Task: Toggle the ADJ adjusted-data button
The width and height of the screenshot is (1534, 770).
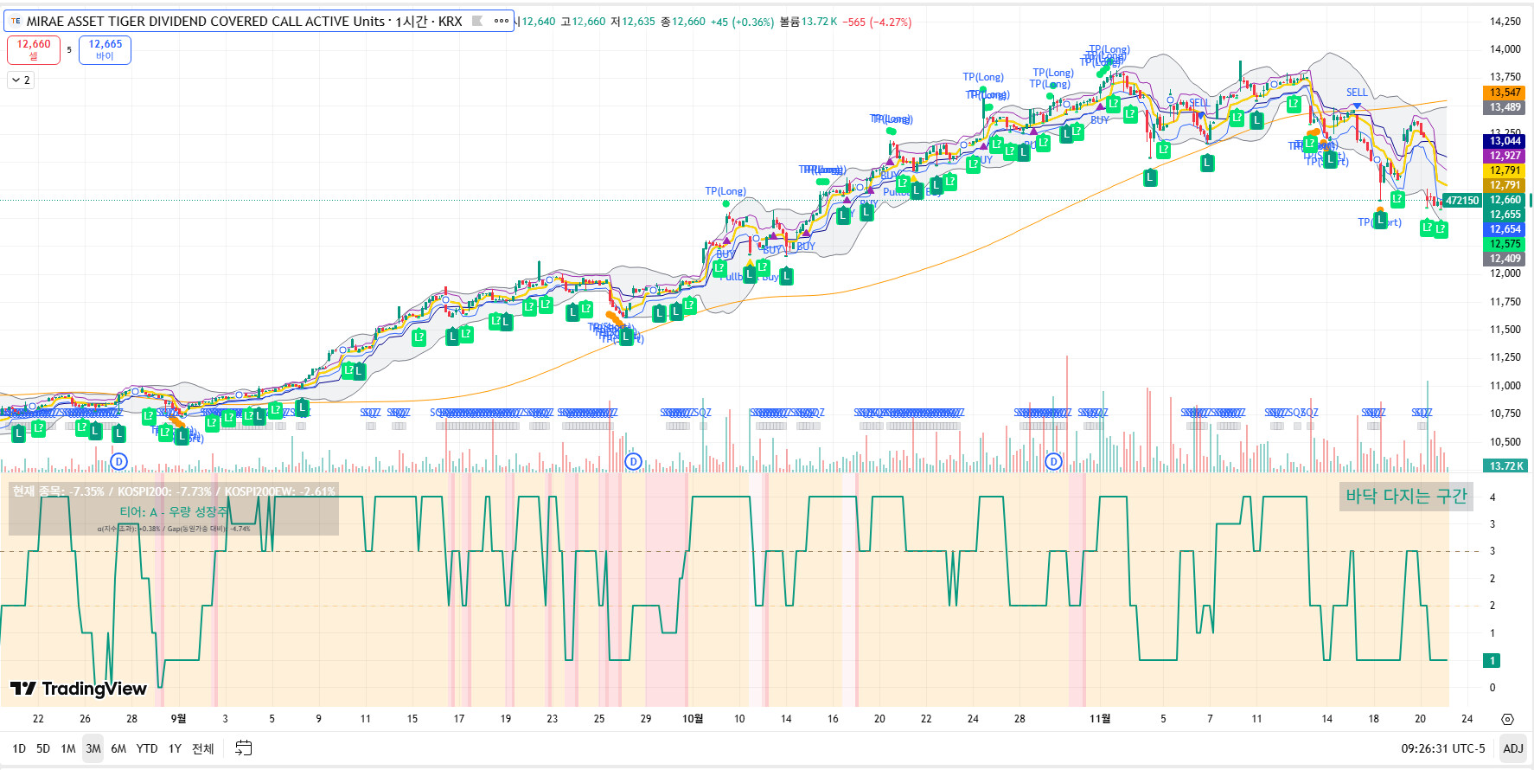Action: (x=1512, y=748)
